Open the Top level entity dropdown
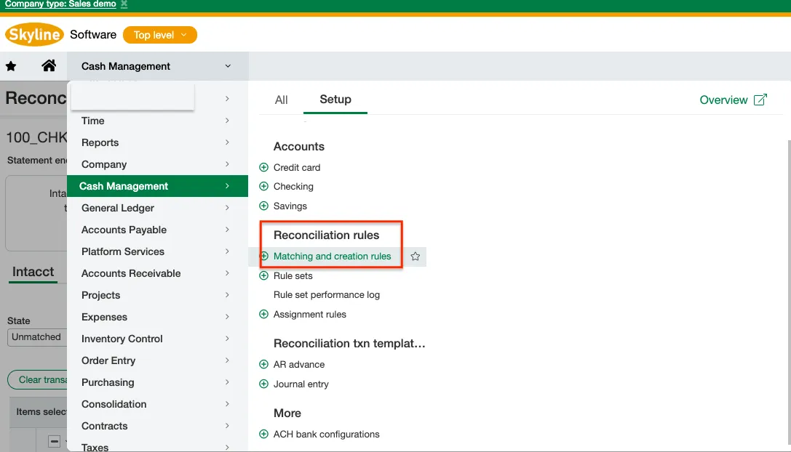The height and width of the screenshot is (452, 791). pos(159,35)
